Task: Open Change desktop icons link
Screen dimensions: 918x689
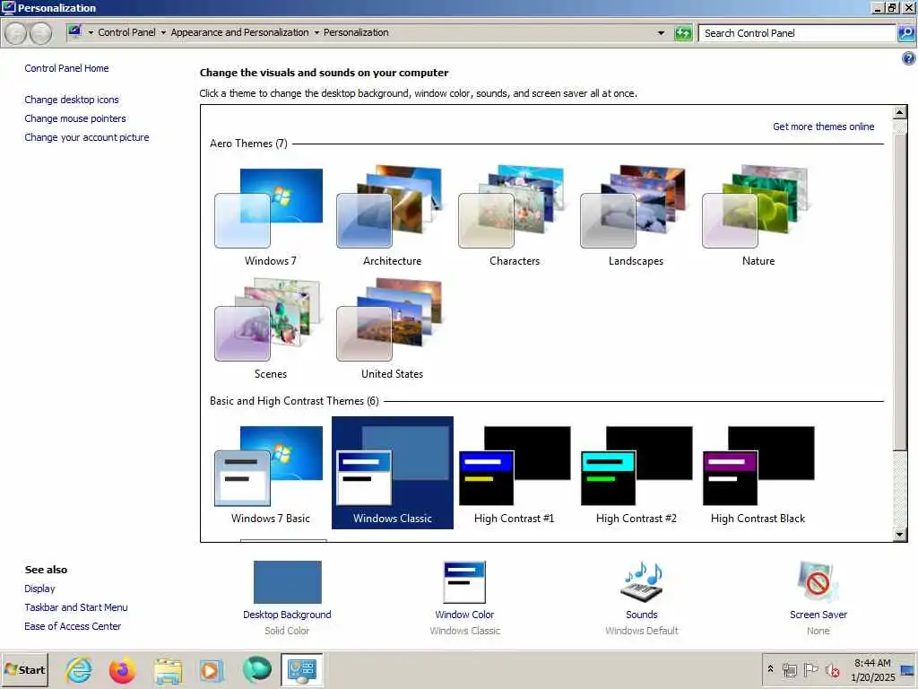Action: coord(72,100)
